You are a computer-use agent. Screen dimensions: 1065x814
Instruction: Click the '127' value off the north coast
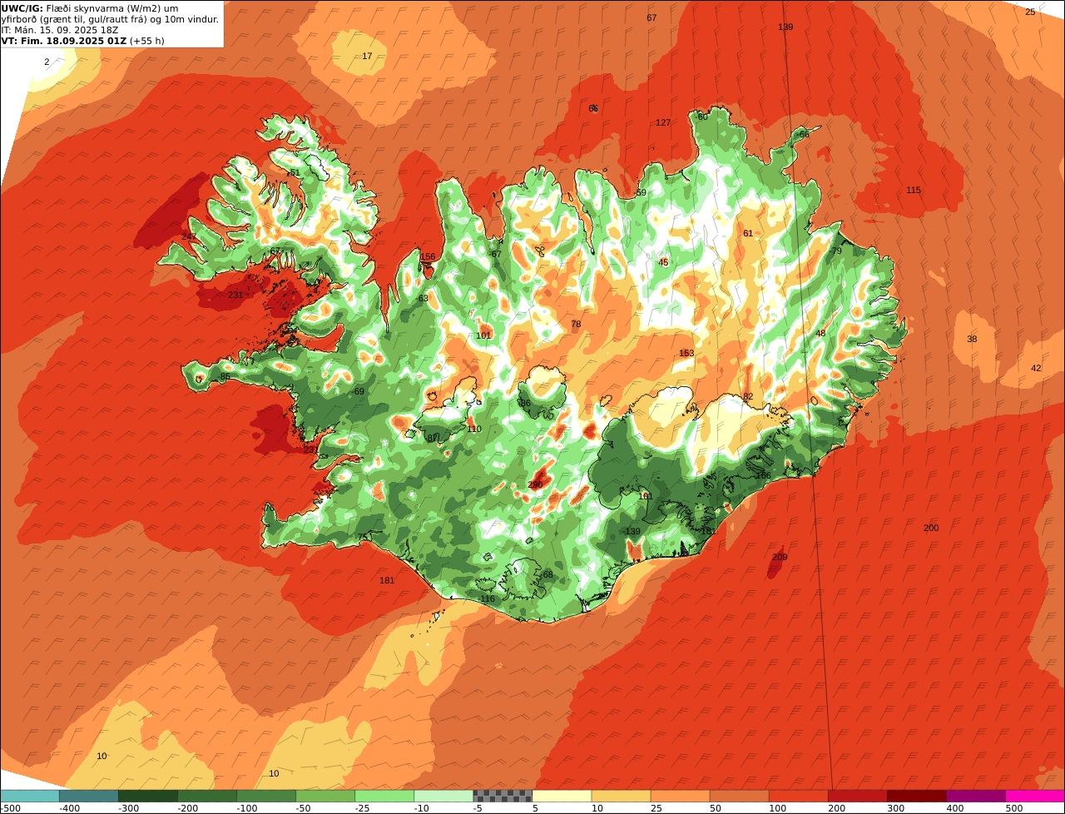point(663,123)
